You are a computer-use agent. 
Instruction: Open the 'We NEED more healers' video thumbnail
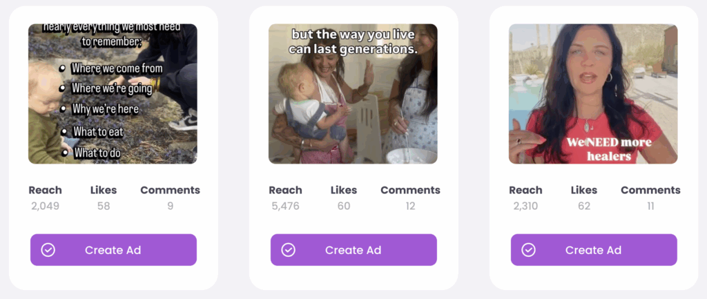593,94
